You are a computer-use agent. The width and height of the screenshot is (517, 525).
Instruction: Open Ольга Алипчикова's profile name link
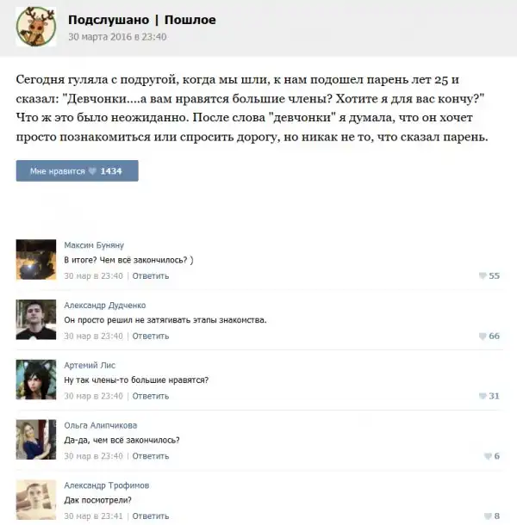coord(101,425)
